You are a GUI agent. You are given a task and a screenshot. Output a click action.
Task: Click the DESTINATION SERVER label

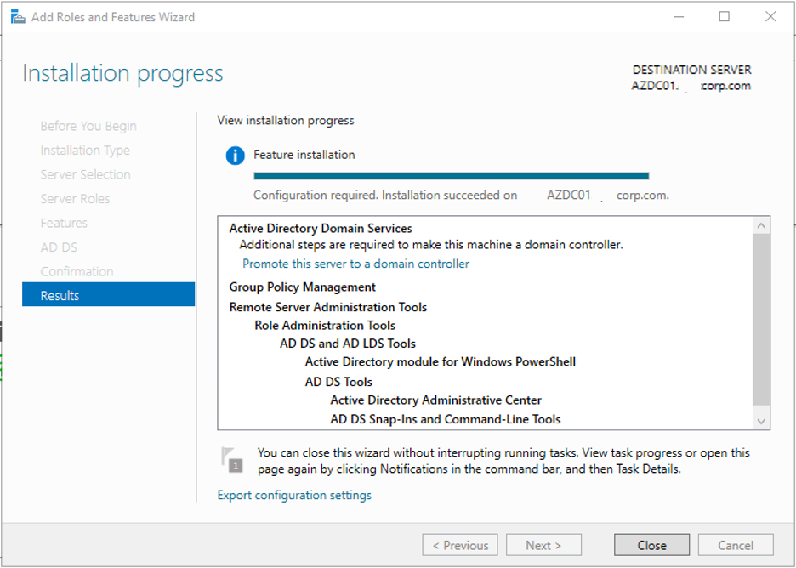click(x=691, y=70)
